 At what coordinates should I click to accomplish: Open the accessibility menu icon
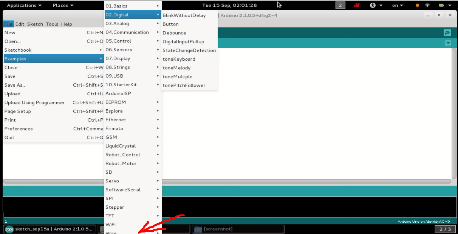[x=373, y=5]
